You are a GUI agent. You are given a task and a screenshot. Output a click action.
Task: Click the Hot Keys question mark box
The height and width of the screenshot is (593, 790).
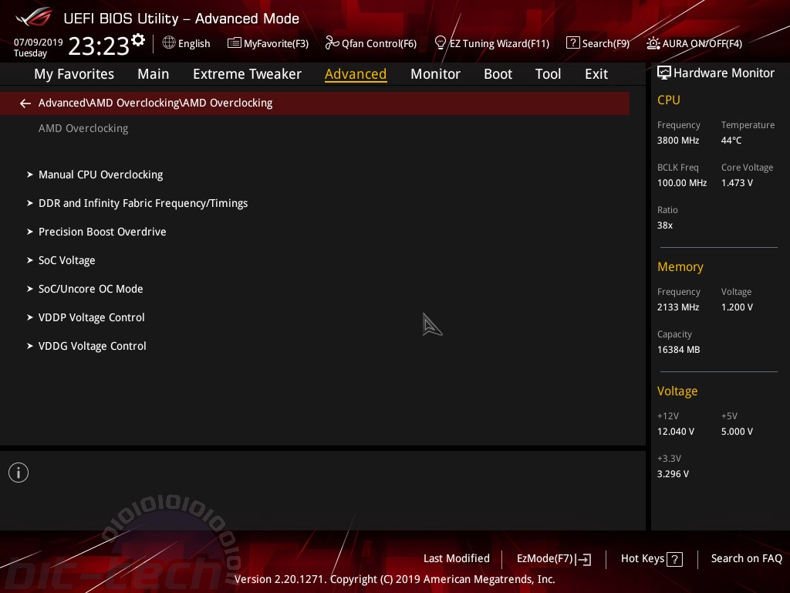(x=674, y=559)
